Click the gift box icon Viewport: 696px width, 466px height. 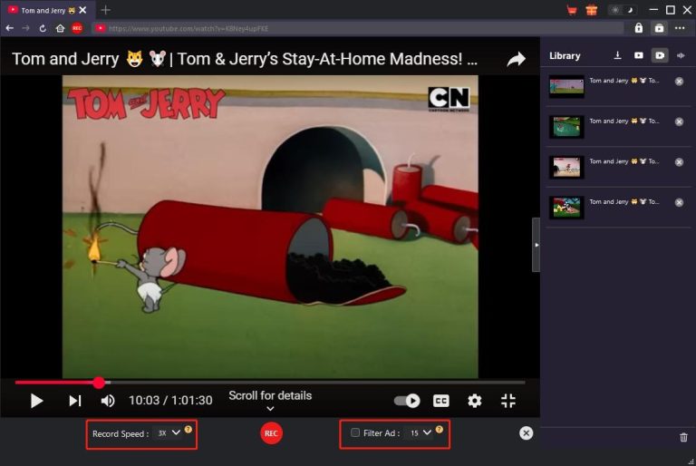tap(591, 10)
